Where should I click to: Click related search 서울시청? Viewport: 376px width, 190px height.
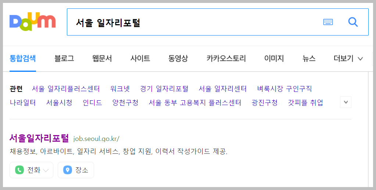coord(59,103)
